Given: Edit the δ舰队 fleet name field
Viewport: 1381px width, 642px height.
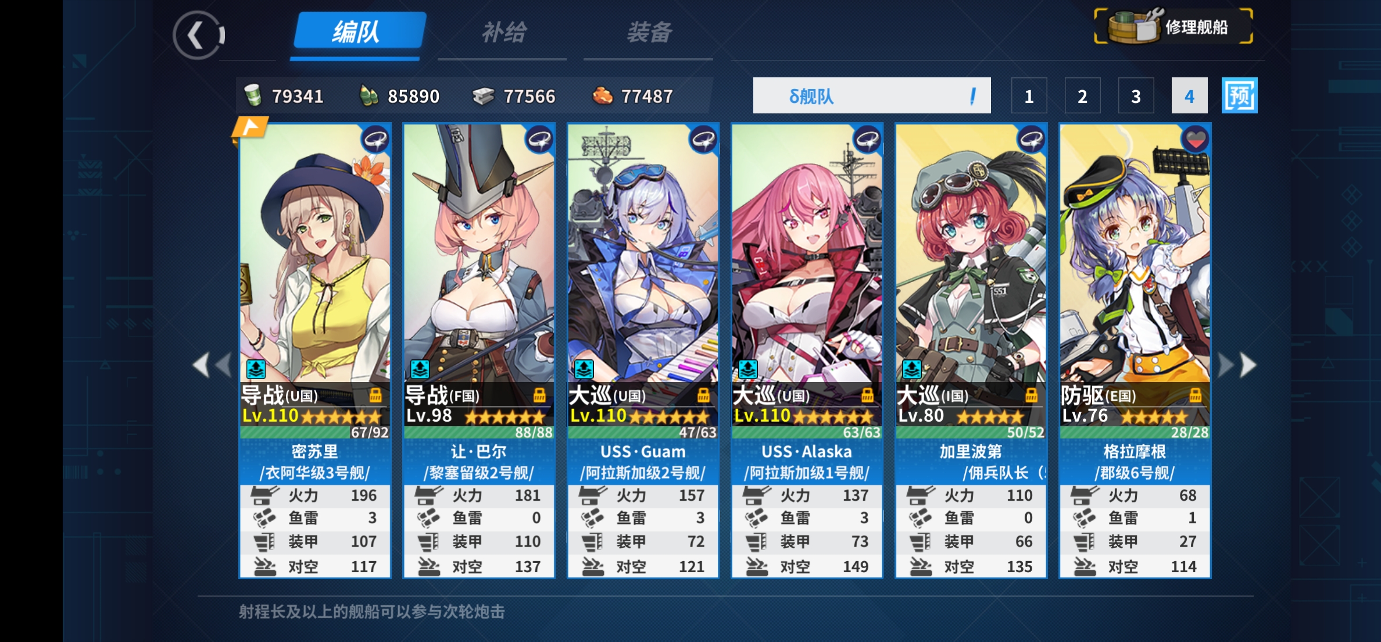Looking at the screenshot, I should (x=872, y=95).
